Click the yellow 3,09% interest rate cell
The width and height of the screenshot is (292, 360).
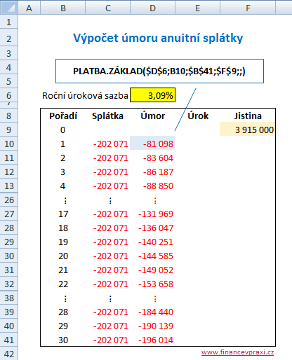(152, 95)
